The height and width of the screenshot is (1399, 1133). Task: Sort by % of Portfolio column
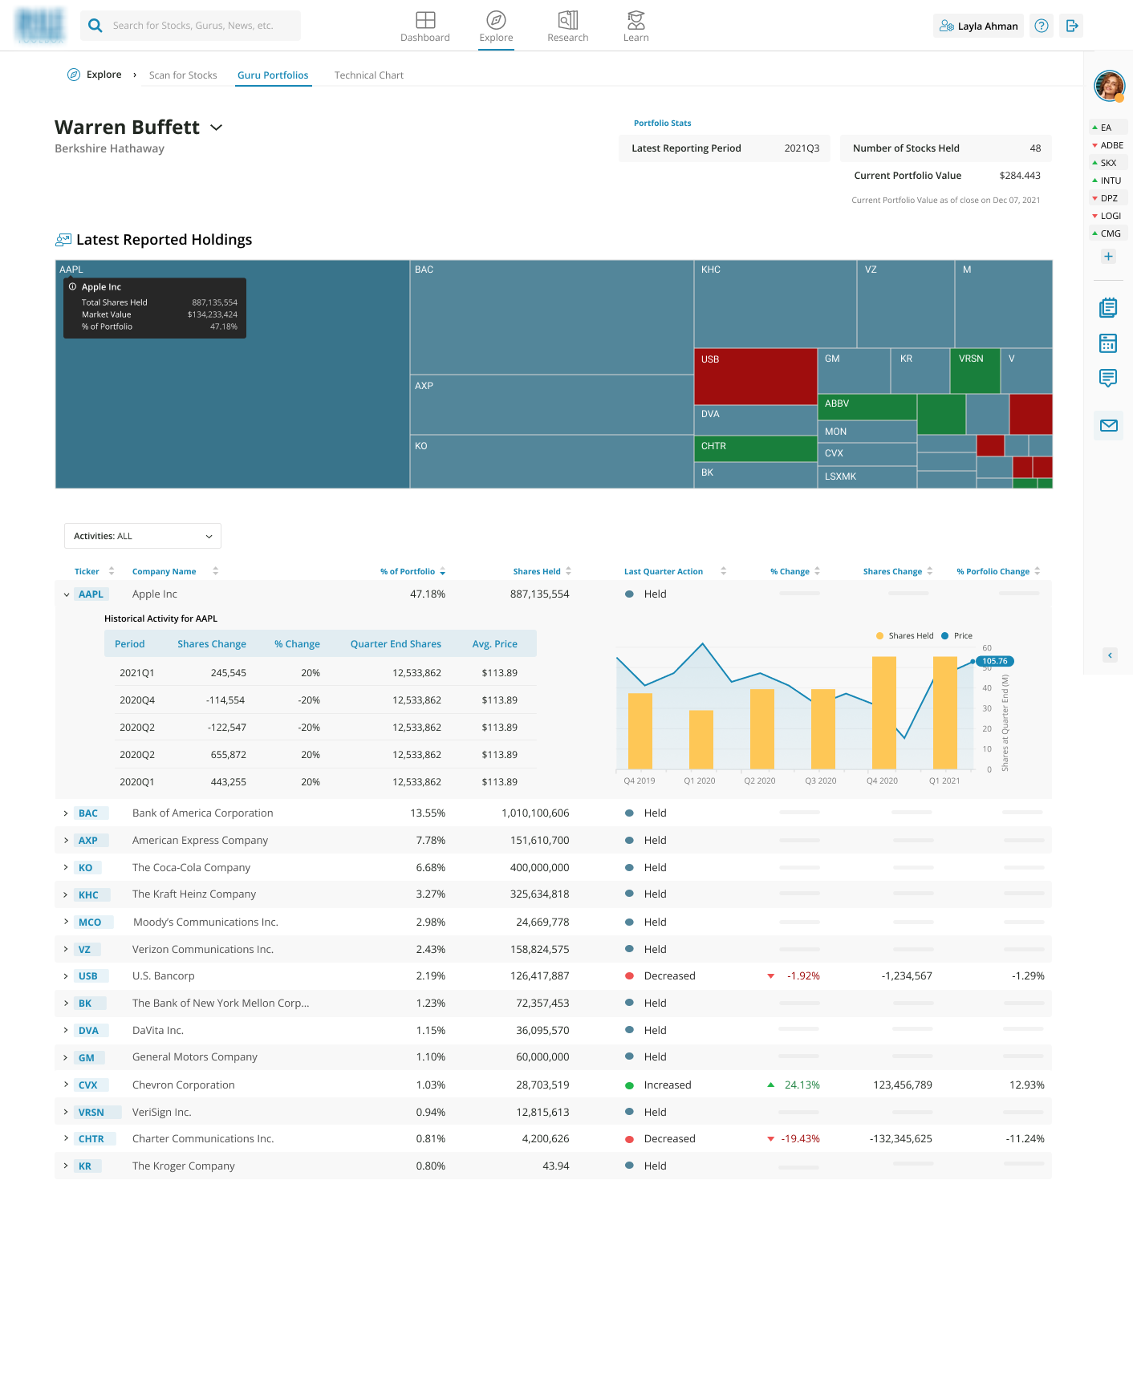coord(442,572)
